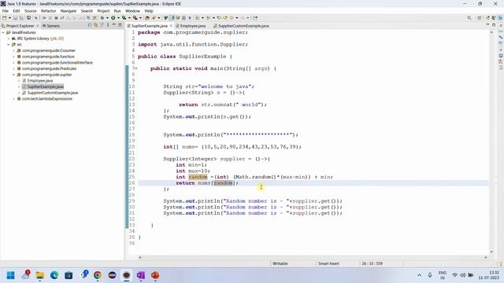Click the Back navigation arrow icon
Viewport: 504px width, 283px height.
pyautogui.click(x=232, y=18)
